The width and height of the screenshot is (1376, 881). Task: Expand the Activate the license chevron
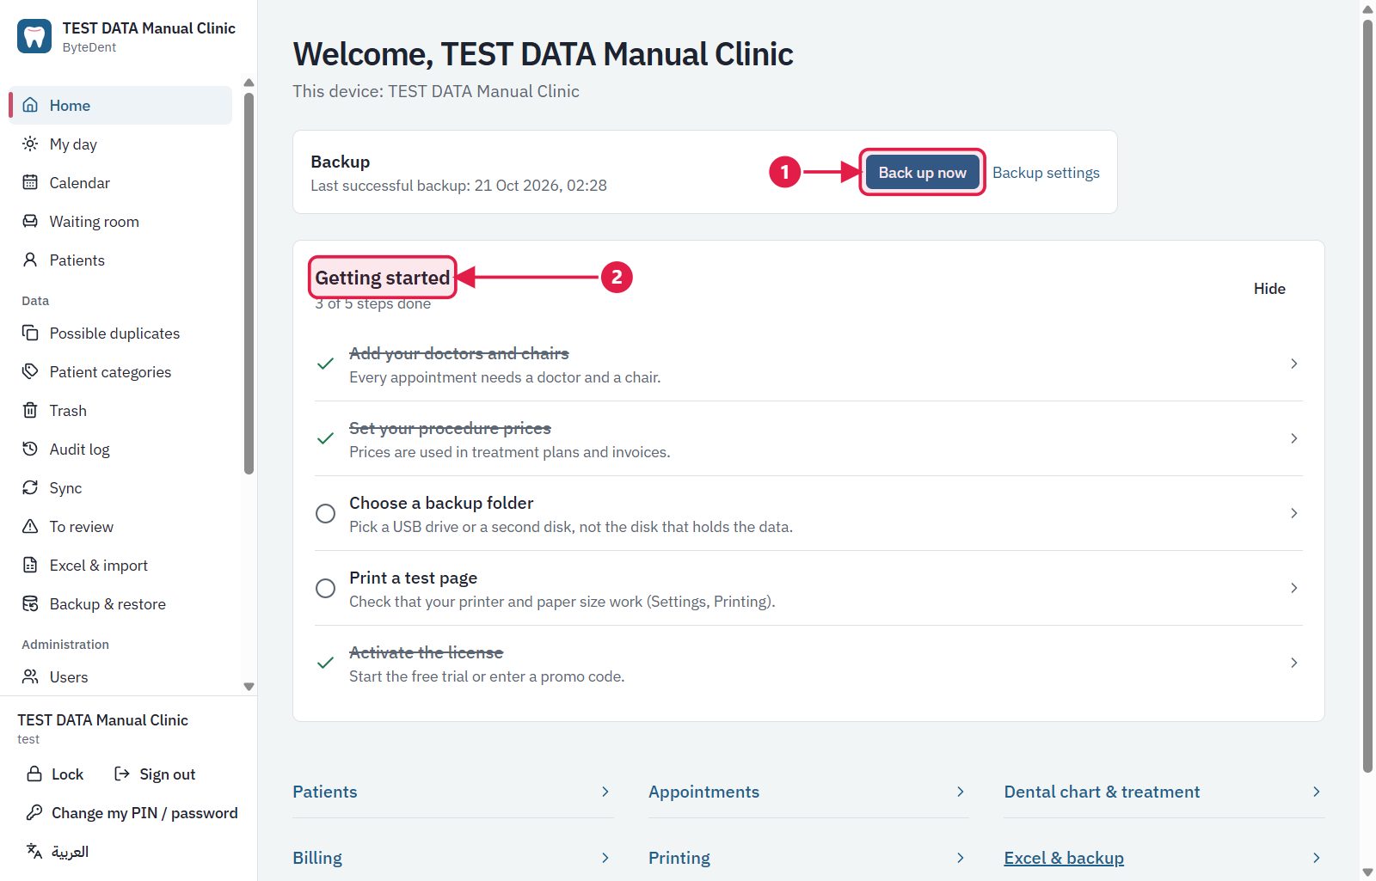click(x=1293, y=663)
